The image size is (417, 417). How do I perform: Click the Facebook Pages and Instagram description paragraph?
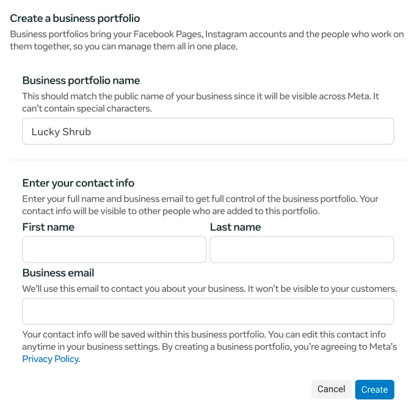208,40
